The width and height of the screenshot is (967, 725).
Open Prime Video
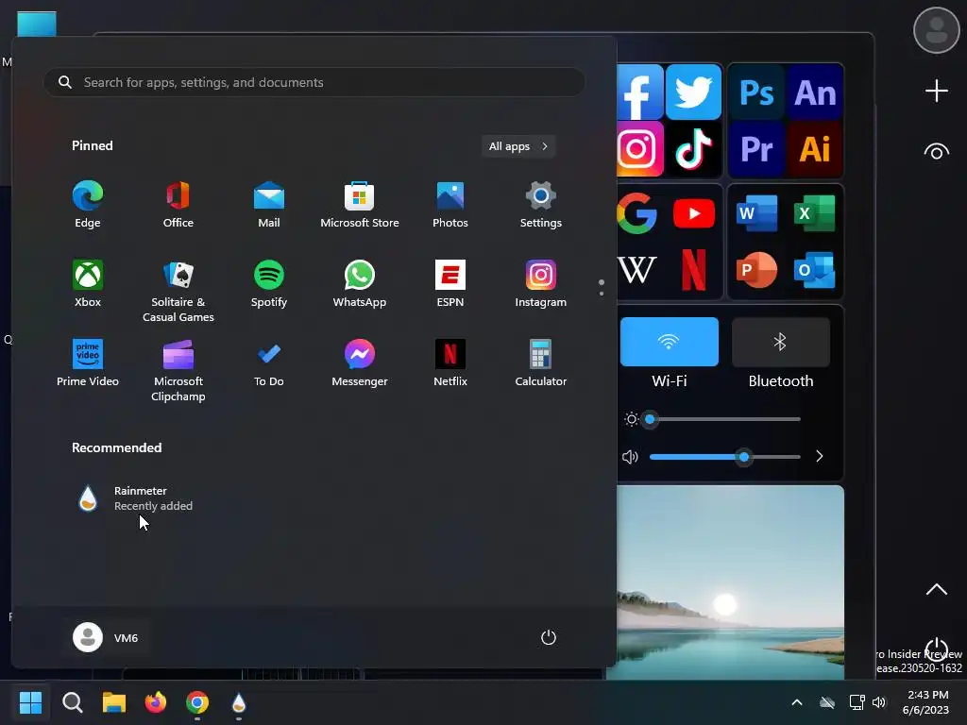point(88,363)
